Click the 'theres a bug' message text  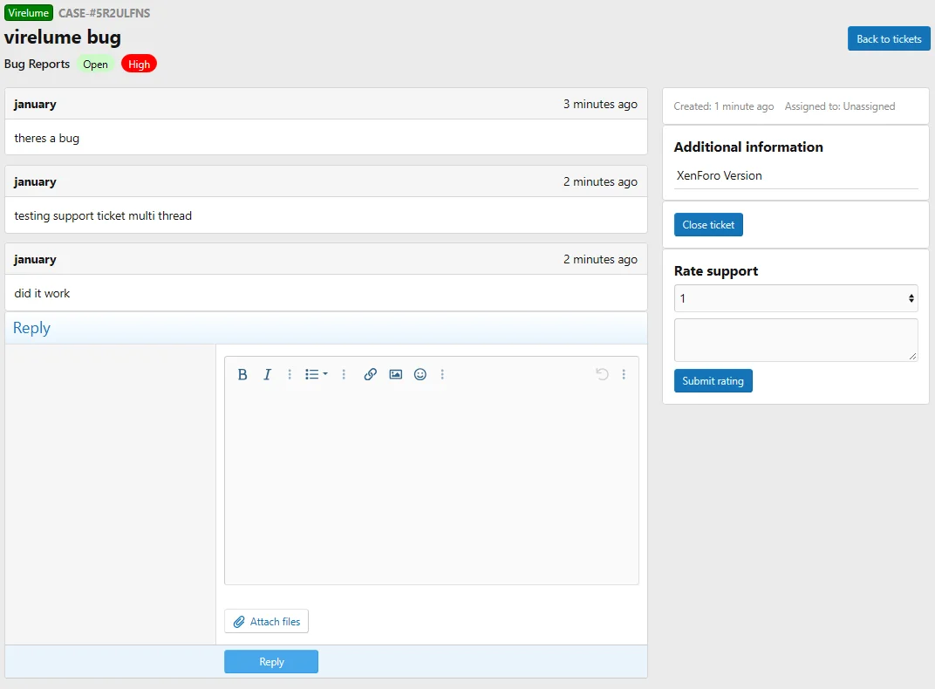(46, 139)
